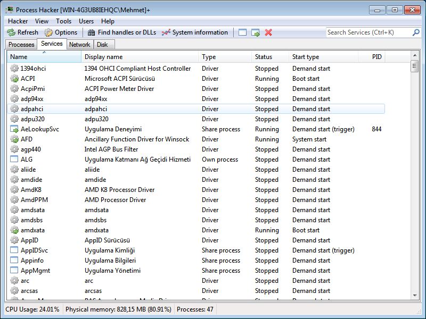Click Physical memory status bar entry

point(118,309)
